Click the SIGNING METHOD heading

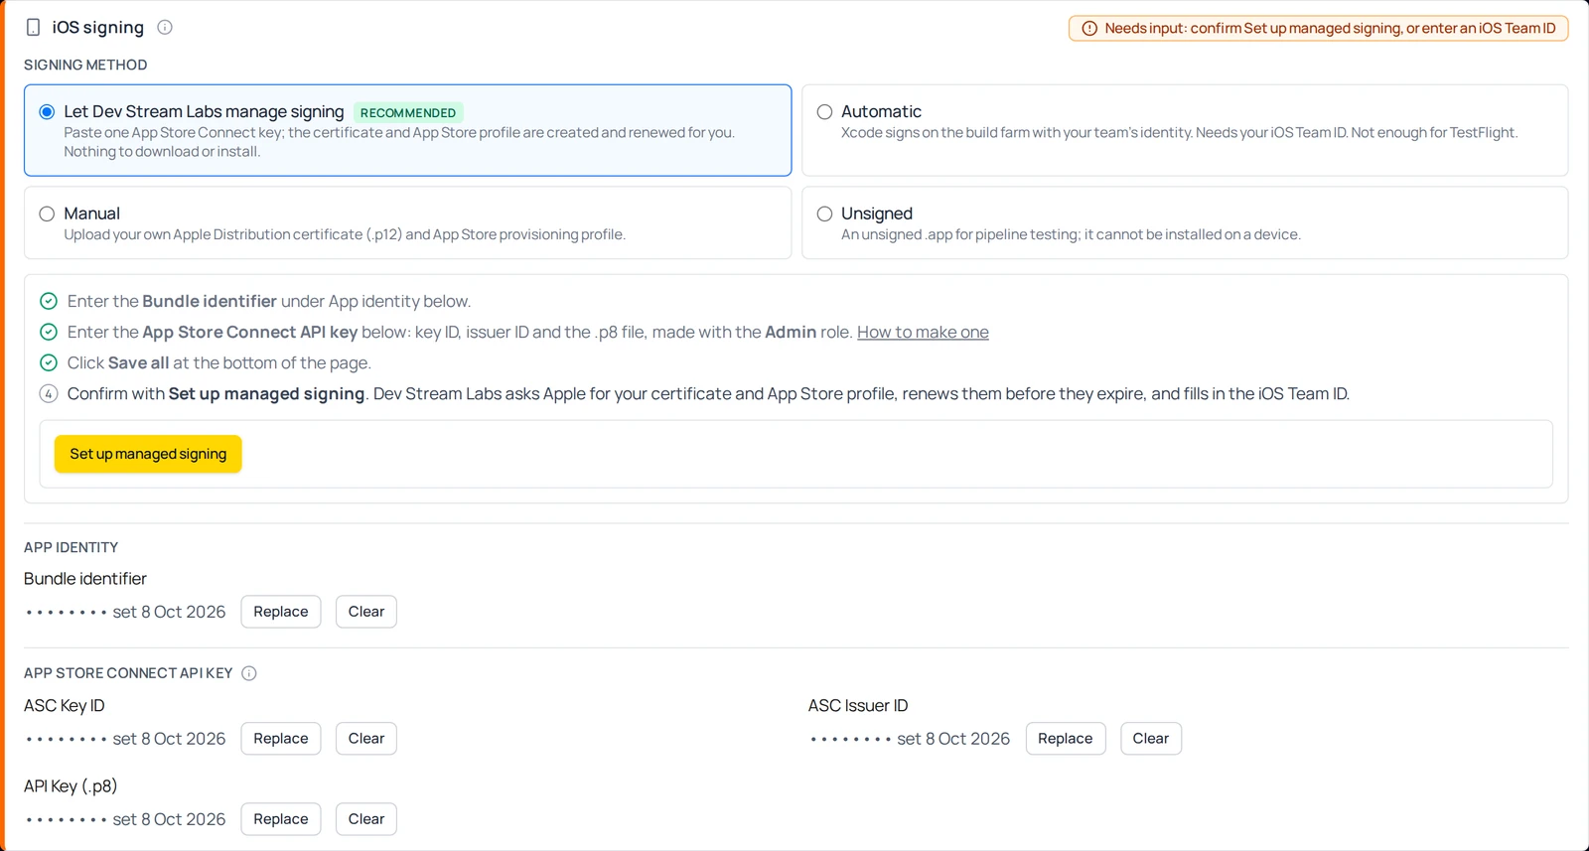85,65
